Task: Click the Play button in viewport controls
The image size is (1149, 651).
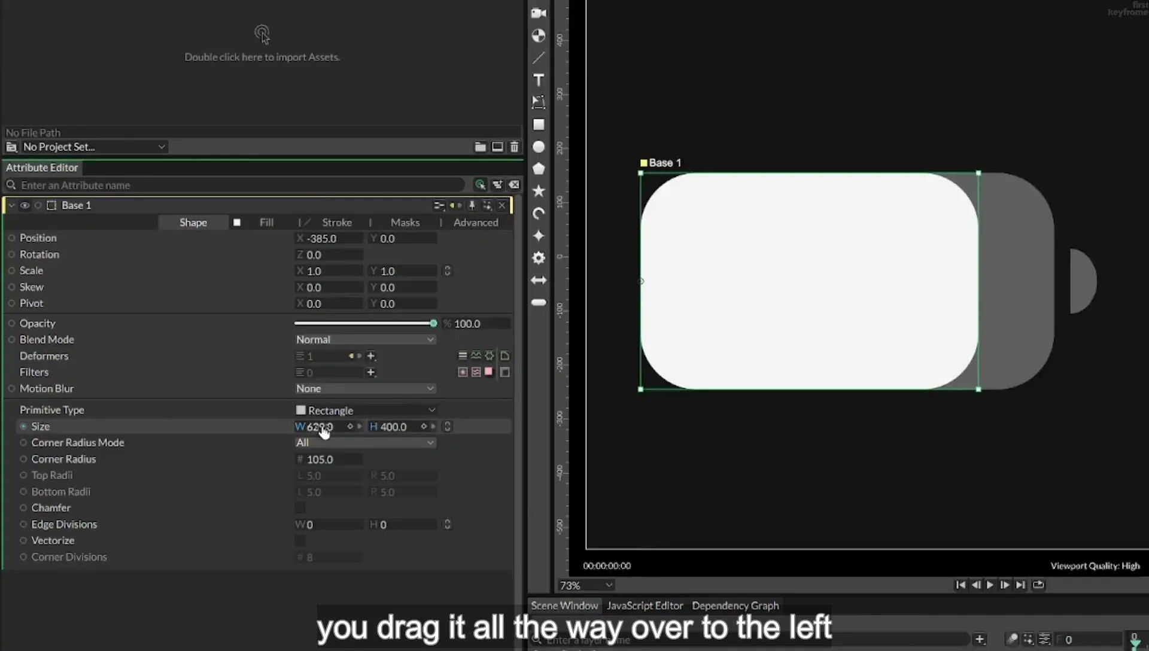Action: coord(990,585)
